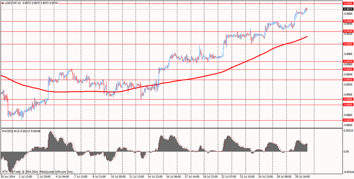Click the 0.00 MACD zero scale value
This screenshot has height=179, width=354.
(x=346, y=151)
